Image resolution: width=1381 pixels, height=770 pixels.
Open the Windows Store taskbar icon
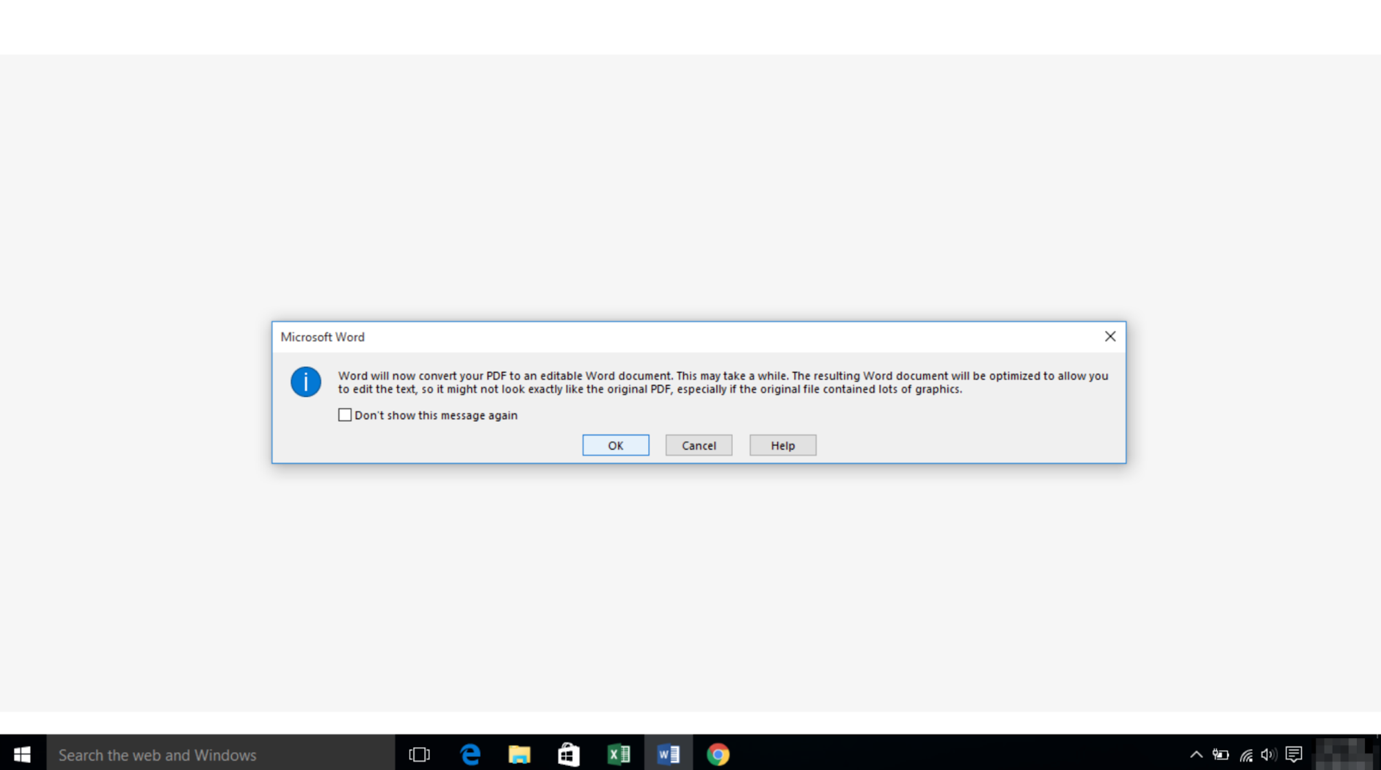569,754
